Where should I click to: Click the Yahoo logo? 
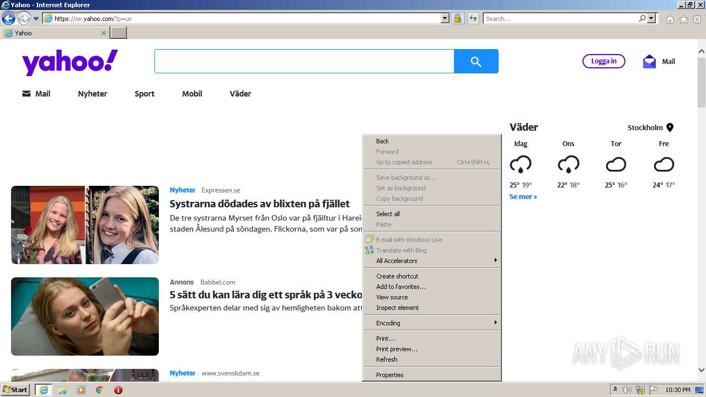point(70,62)
